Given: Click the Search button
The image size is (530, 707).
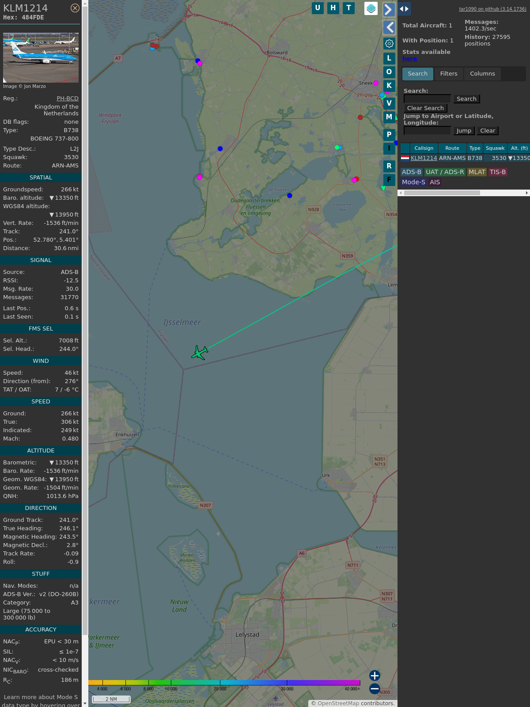Looking at the screenshot, I should pyautogui.click(x=466, y=99).
